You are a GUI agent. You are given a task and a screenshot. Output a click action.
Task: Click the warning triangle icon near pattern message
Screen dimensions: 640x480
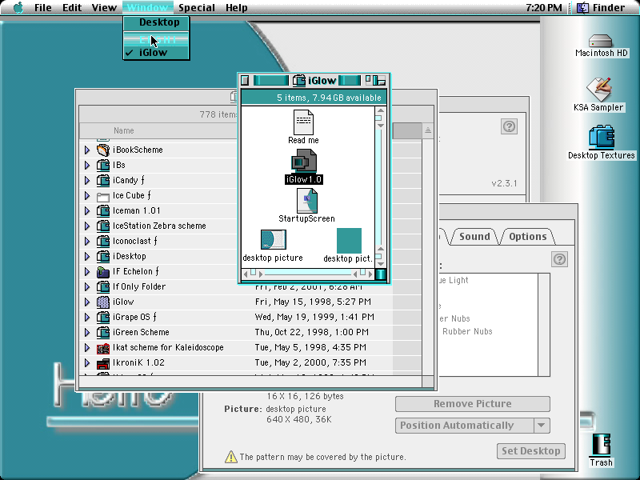231,456
